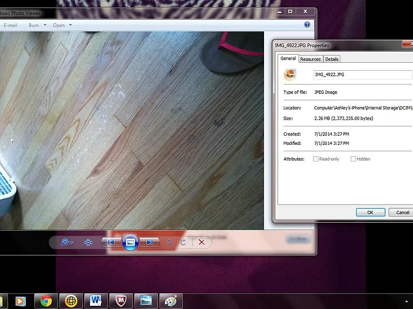
Task: Click the displayed floor photo in Photo Viewer
Action: [x=132, y=130]
